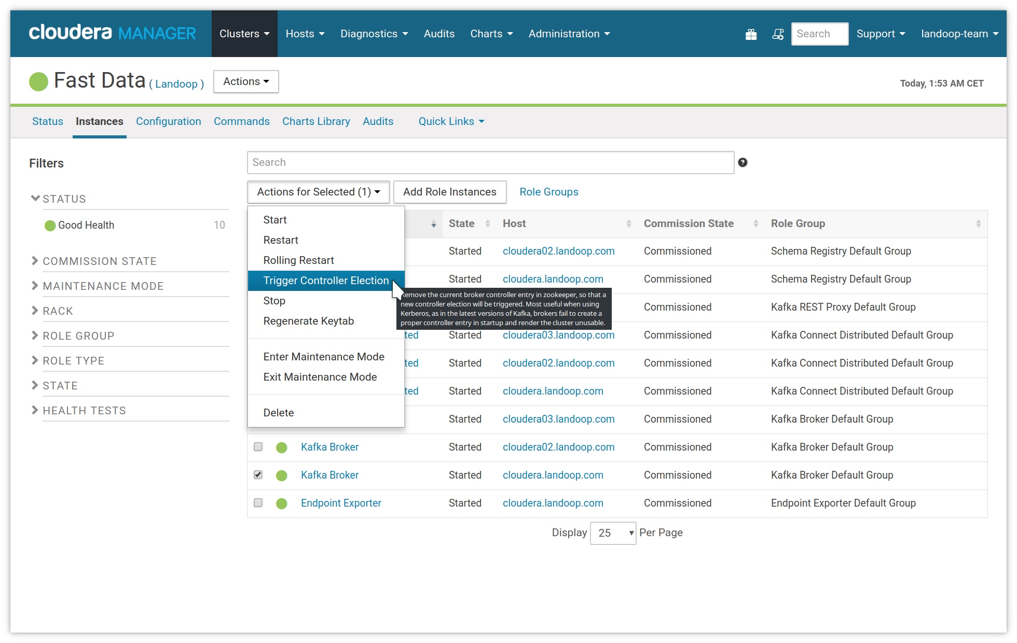Open the Administration menu
The width and height of the screenshot is (1017, 643).
pos(569,34)
